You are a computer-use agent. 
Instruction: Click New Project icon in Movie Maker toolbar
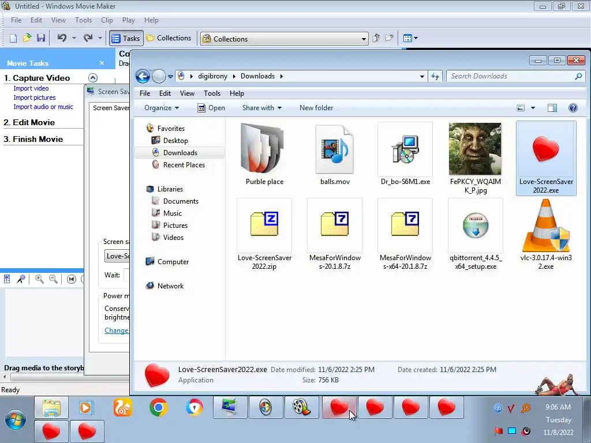coord(13,38)
